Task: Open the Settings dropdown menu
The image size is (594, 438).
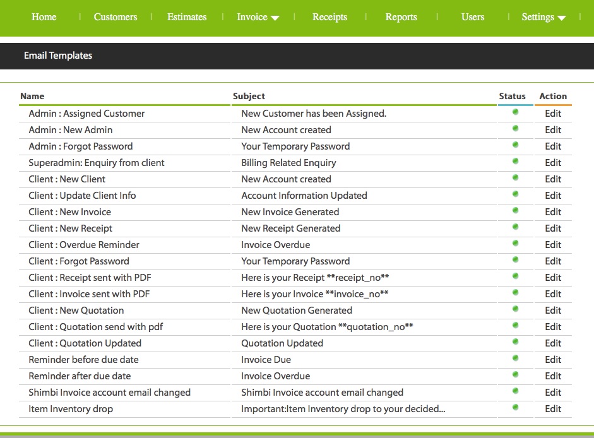Action: 543,17
